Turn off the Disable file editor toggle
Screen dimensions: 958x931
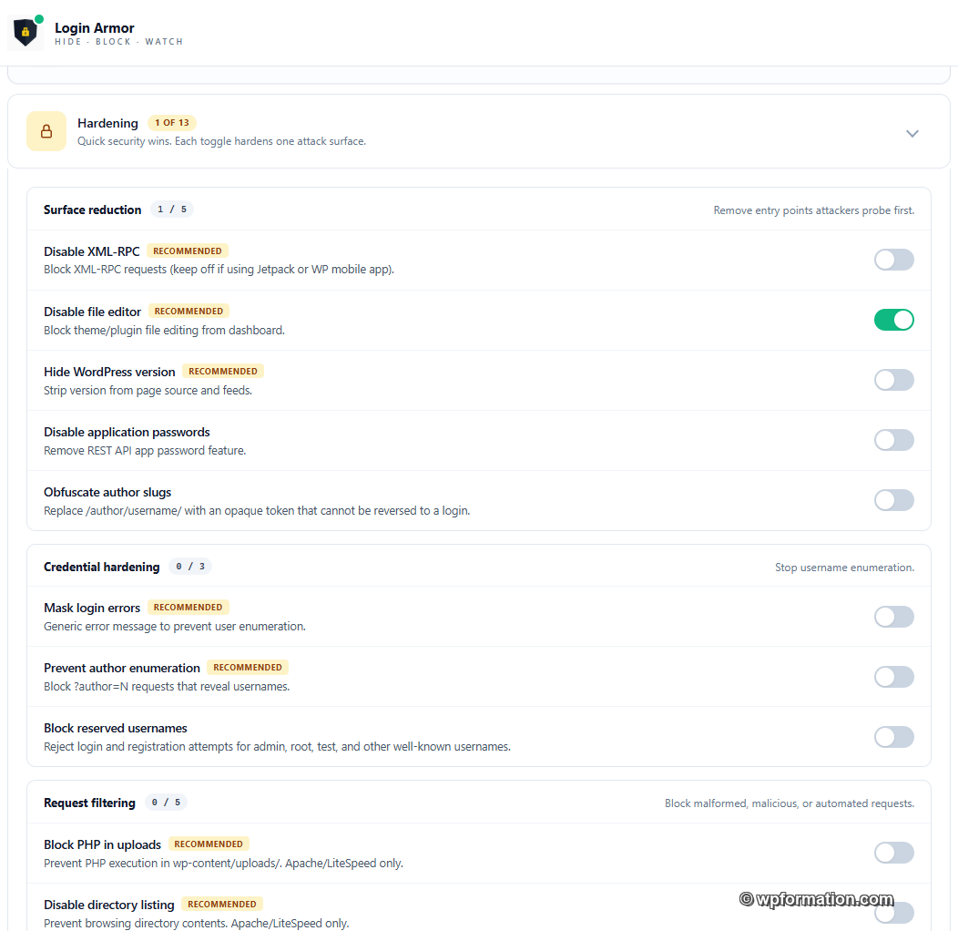[x=894, y=320]
